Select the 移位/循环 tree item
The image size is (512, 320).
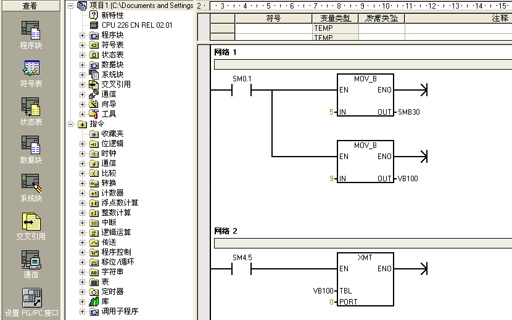[118, 262]
